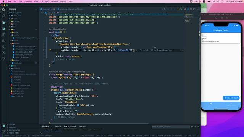The height and width of the screenshot is (137, 244).
Task: Select left bottom navigation icon in simulator
Action: coord(211,104)
